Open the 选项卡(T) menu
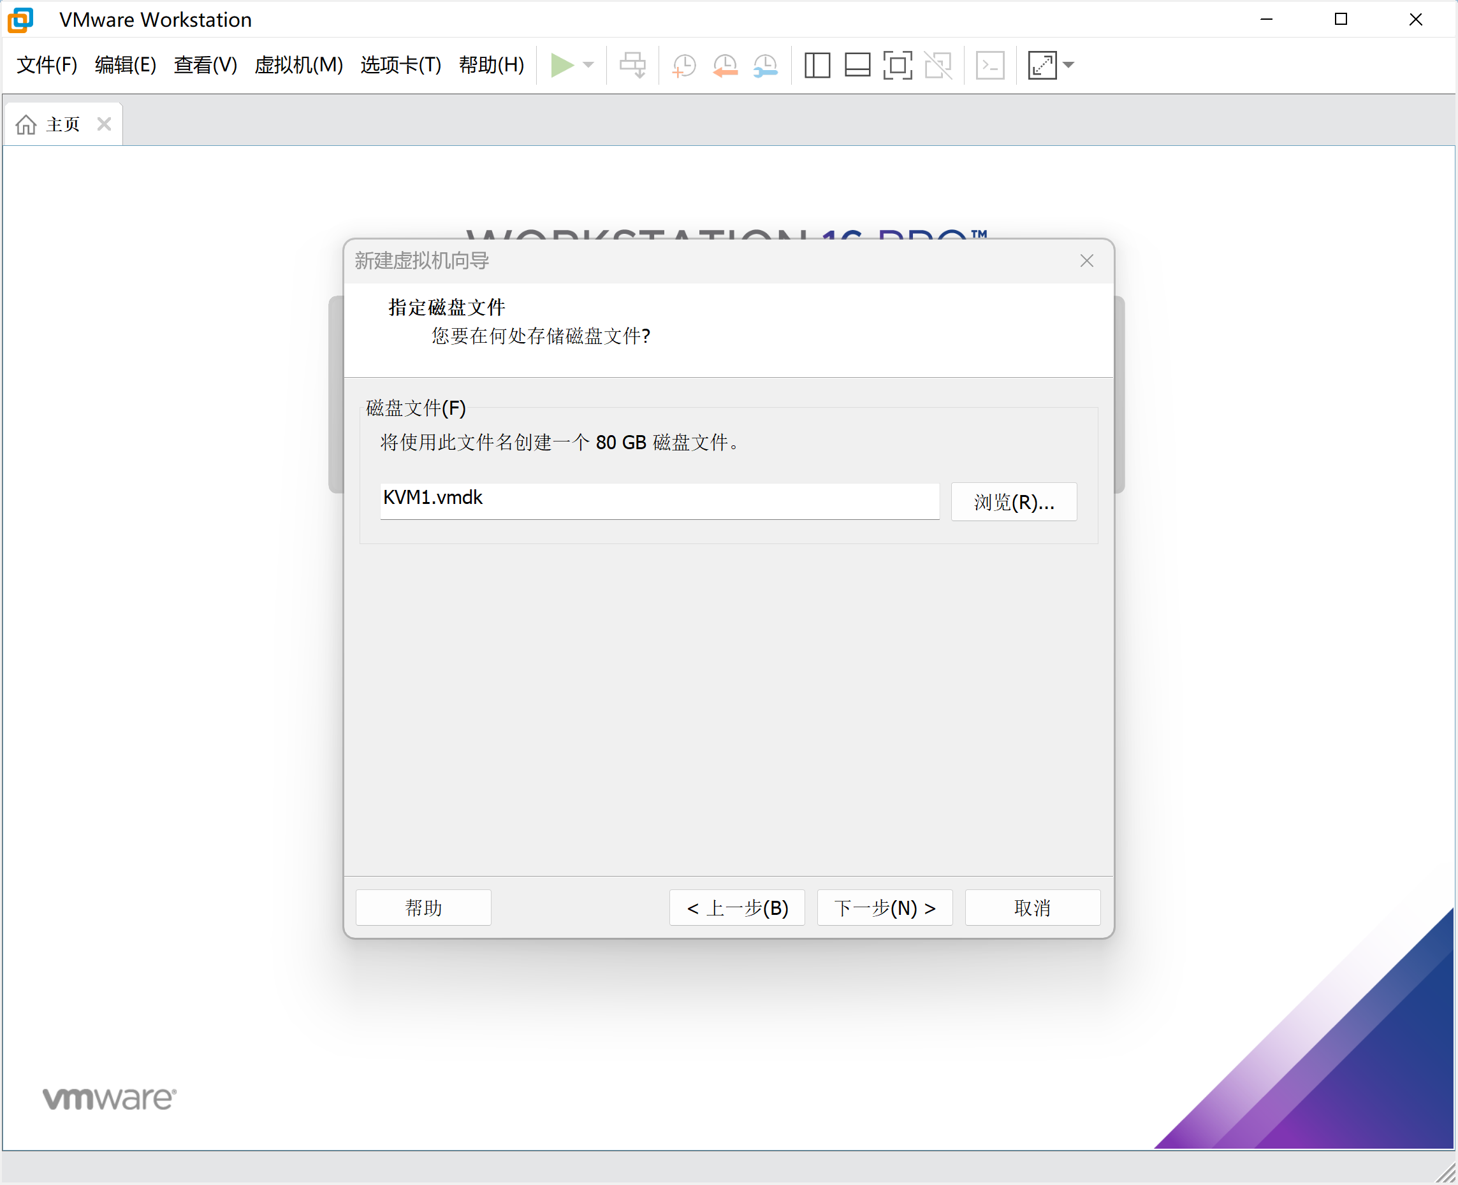The image size is (1458, 1185). (x=401, y=66)
